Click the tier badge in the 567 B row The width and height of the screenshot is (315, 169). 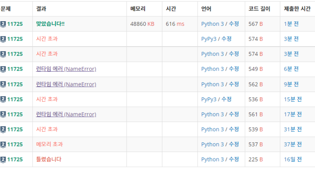point(3,24)
